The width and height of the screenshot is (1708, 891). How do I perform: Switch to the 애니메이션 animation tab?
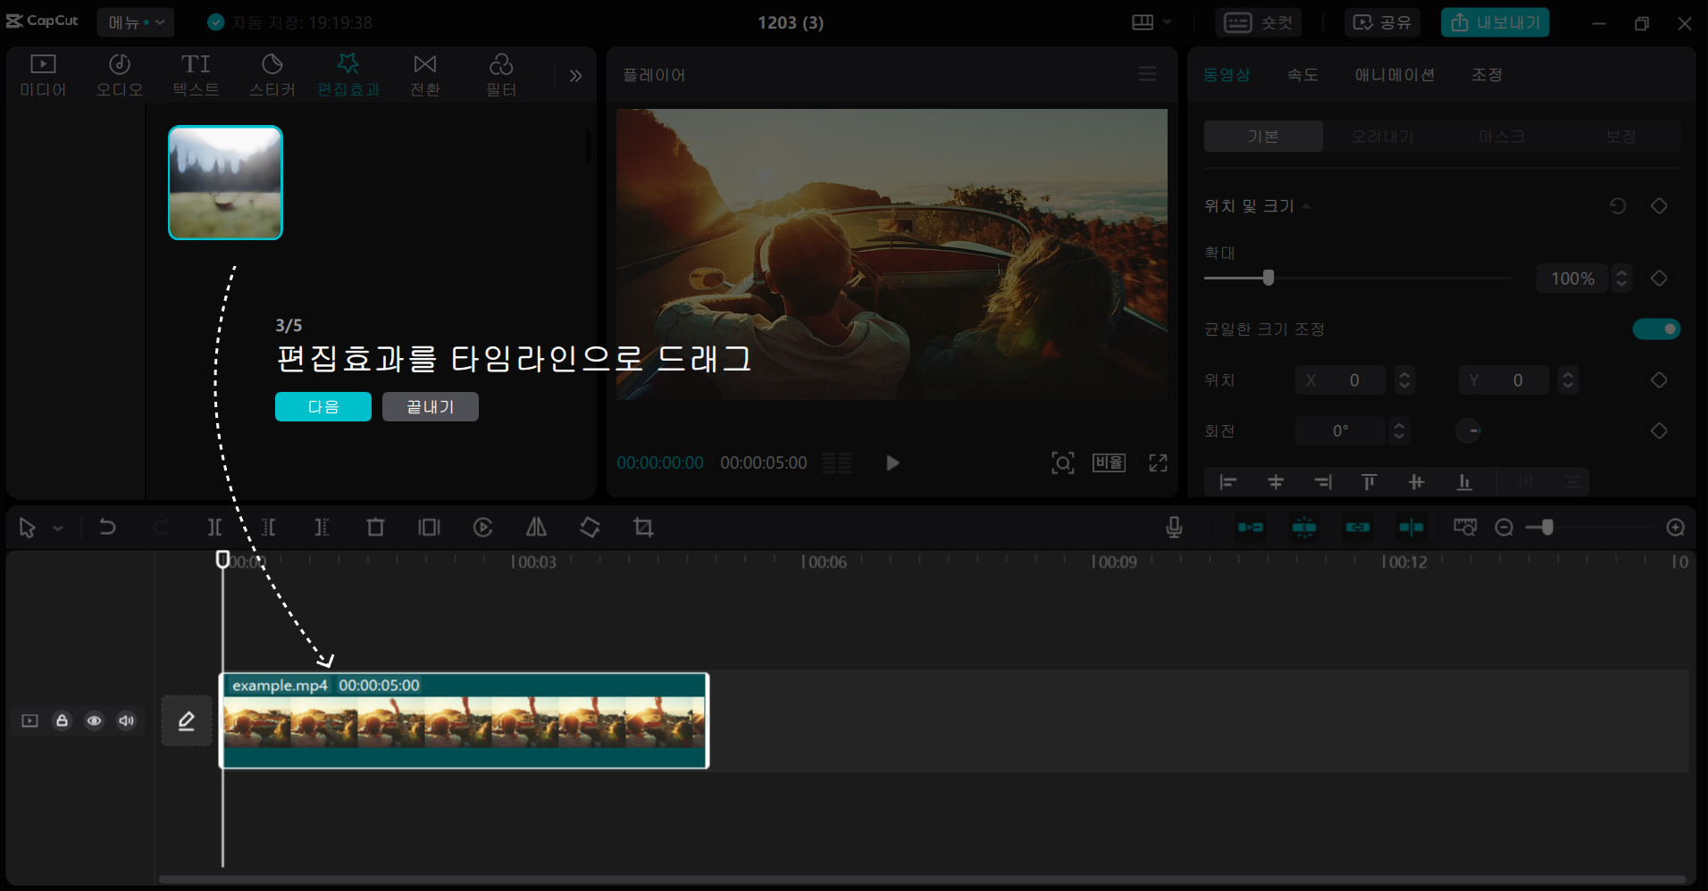coord(1394,75)
